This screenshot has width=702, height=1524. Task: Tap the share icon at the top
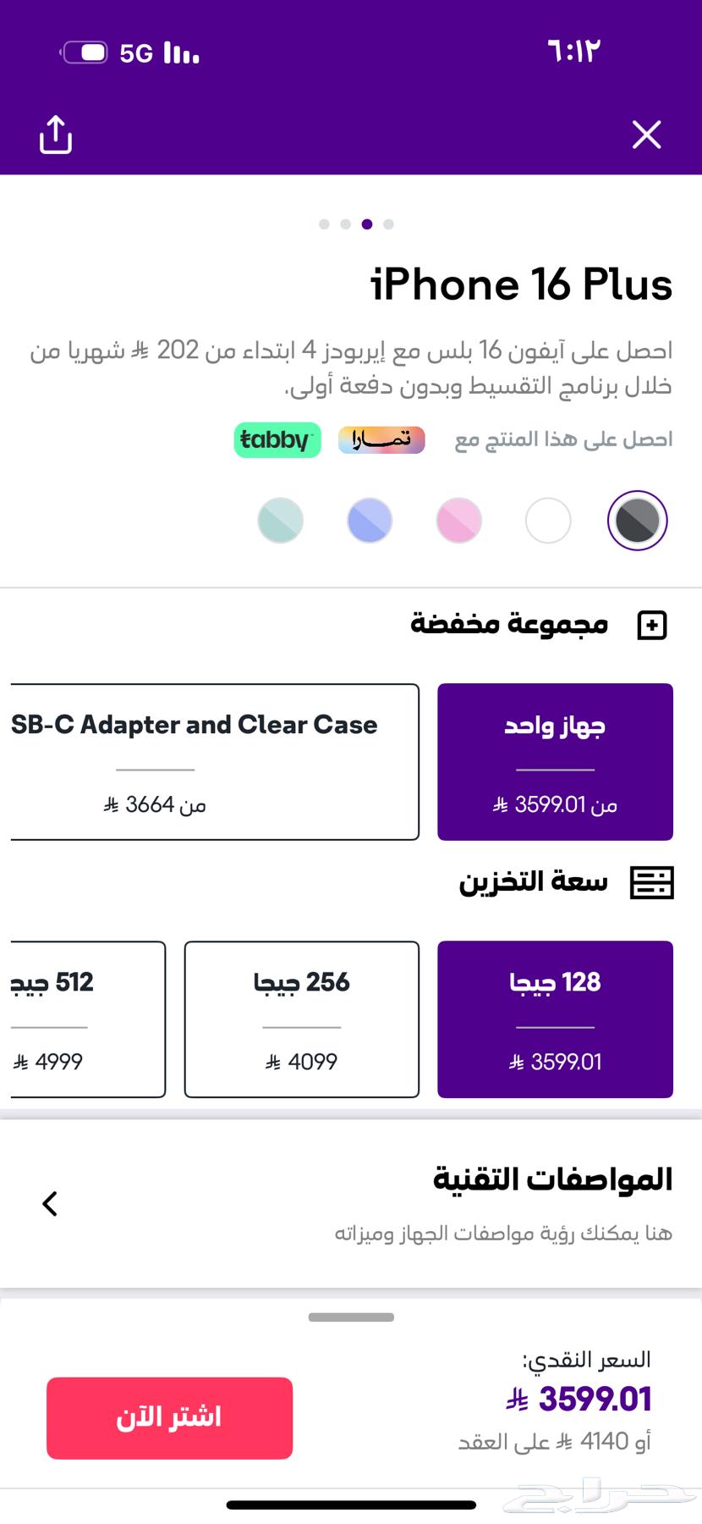click(56, 135)
